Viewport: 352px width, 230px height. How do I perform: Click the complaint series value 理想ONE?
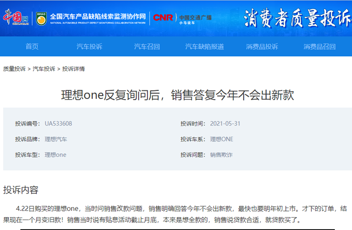pyautogui.click(x=221, y=139)
